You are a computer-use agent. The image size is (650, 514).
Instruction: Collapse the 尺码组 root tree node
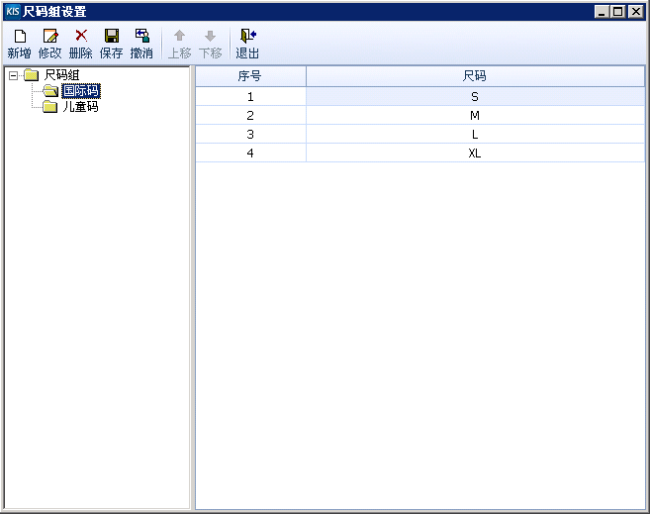[x=13, y=75]
